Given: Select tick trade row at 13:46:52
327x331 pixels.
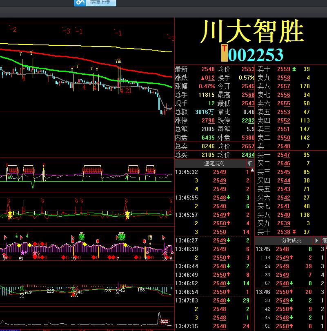Looking at the screenshot, I should (x=212, y=283).
